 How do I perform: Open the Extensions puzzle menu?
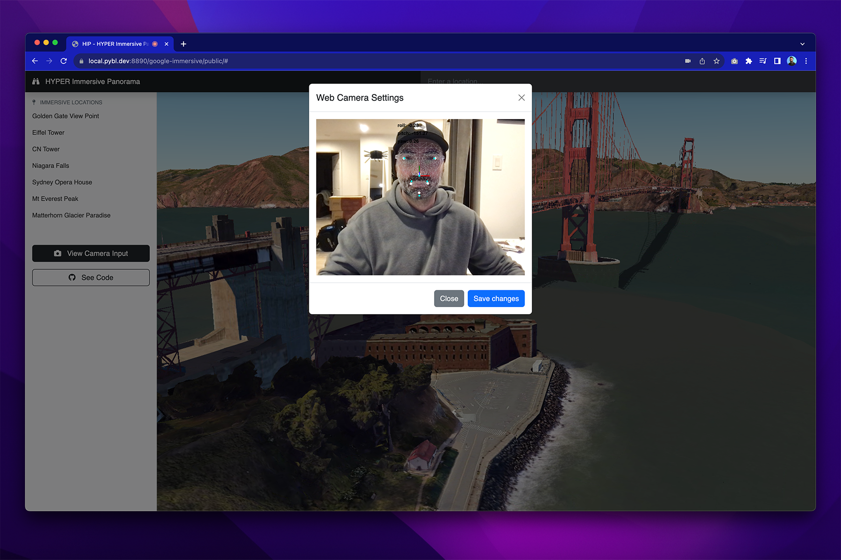click(x=749, y=61)
